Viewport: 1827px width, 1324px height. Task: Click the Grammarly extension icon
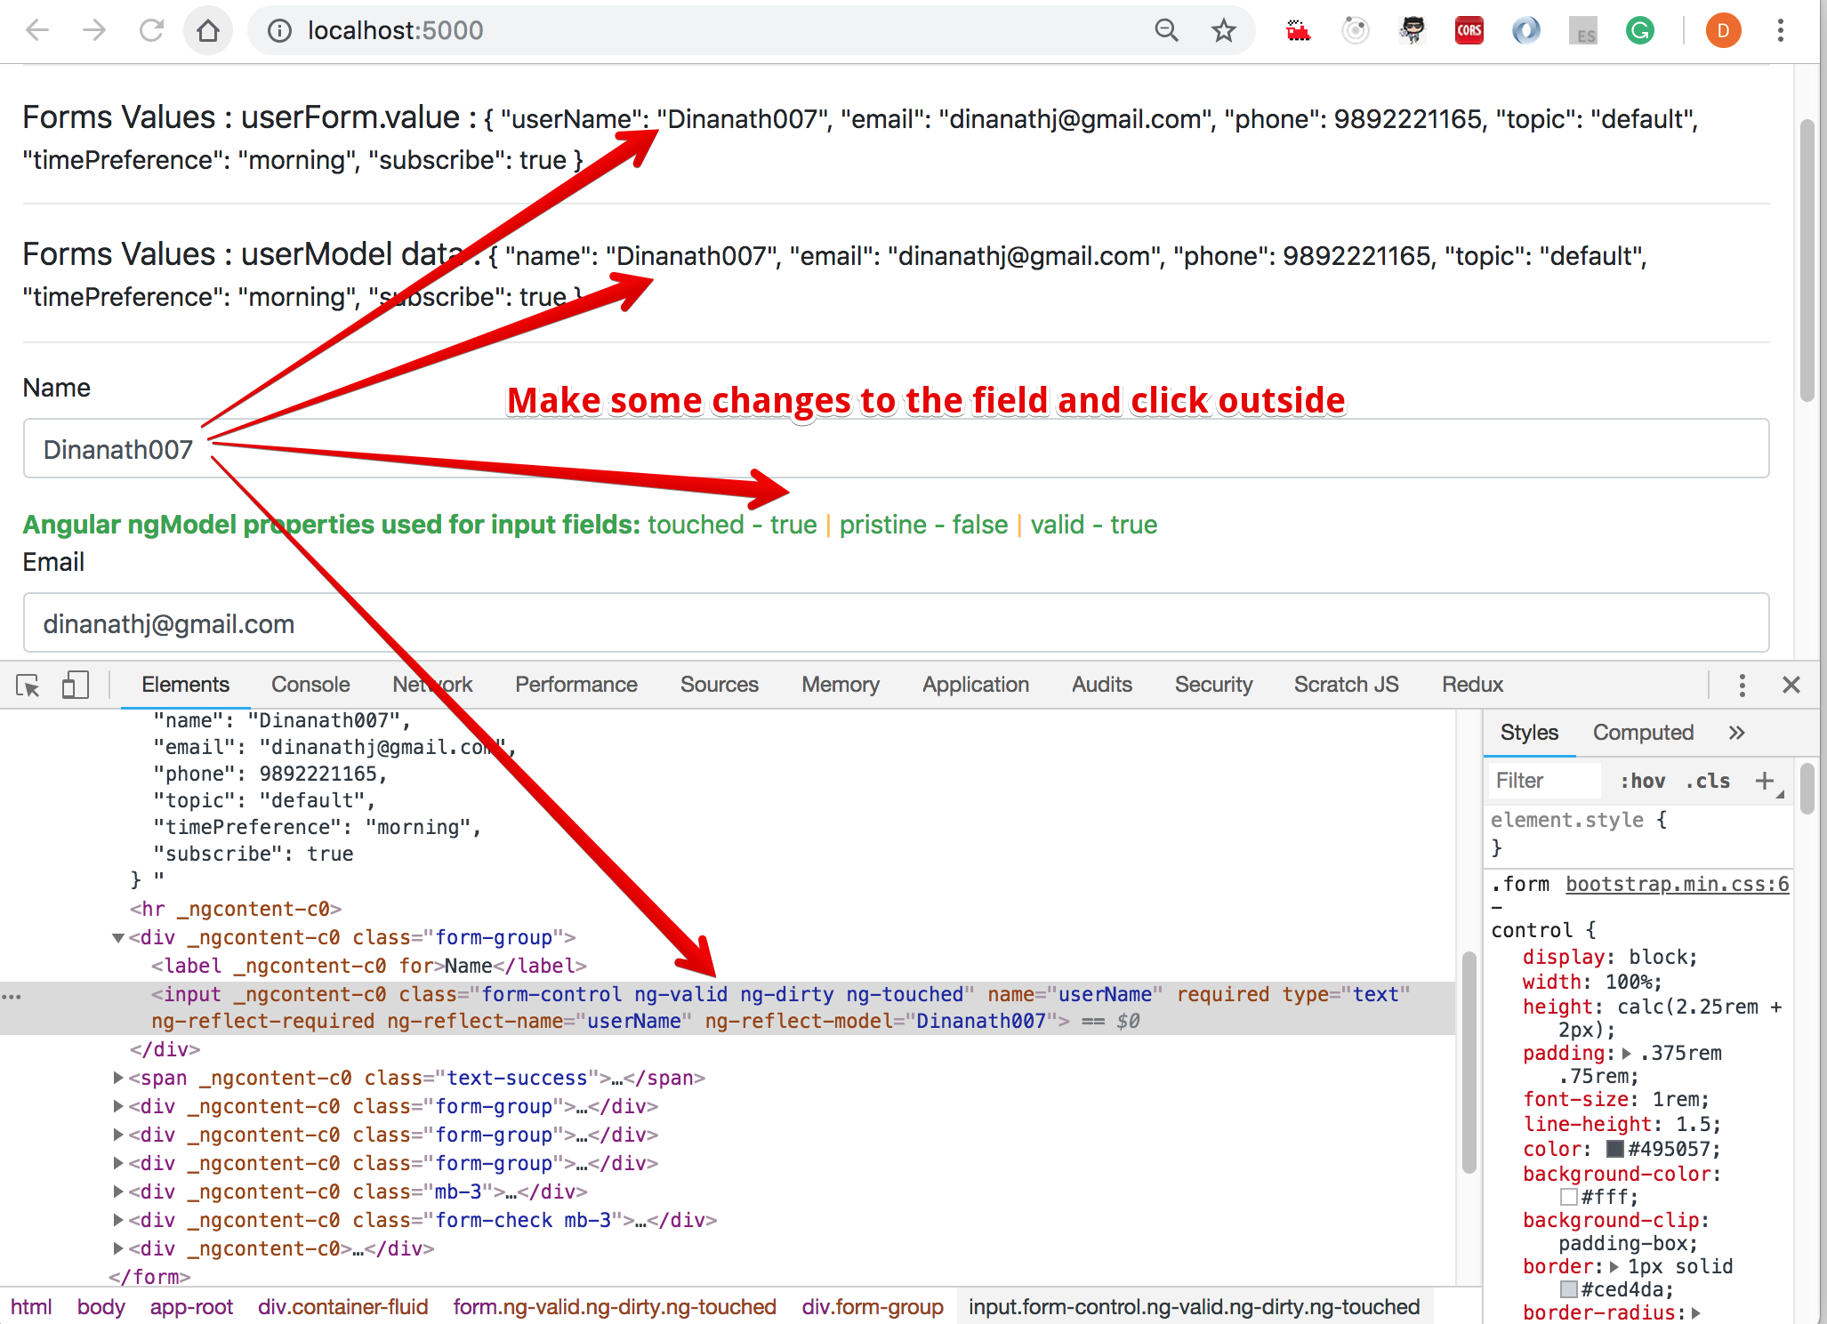[1639, 31]
